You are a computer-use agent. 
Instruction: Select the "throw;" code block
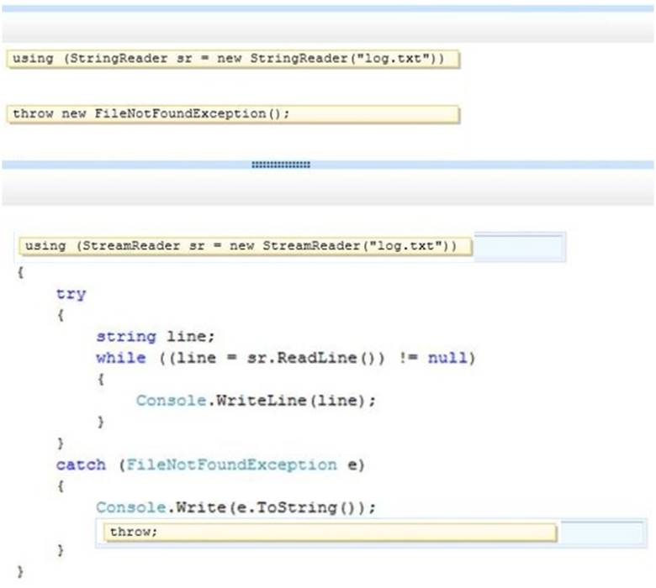[x=328, y=533]
